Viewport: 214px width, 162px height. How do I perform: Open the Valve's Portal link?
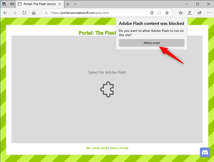pyautogui.click(x=119, y=148)
